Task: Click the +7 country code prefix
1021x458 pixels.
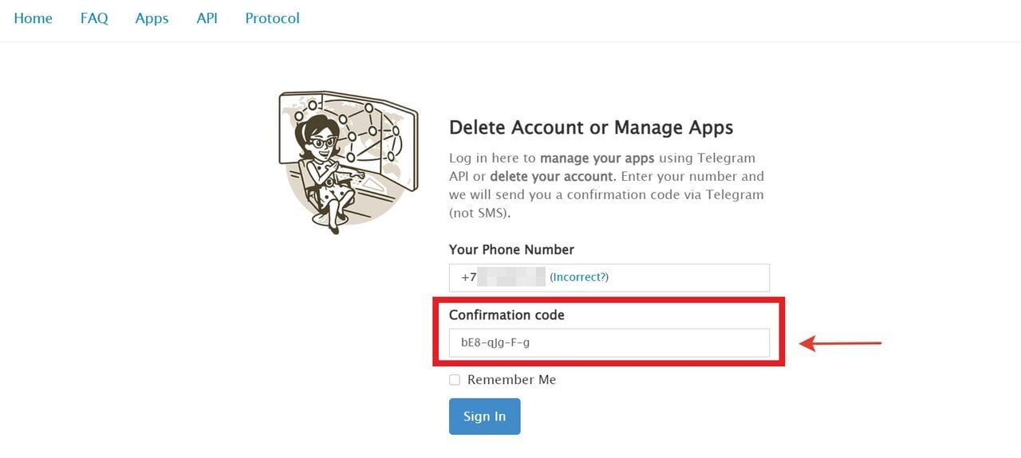Action: 468,277
